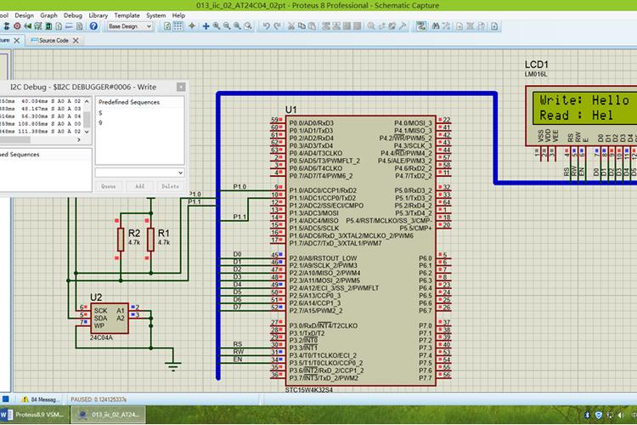
Task: Click the Queue button in I2C Debug
Action: (109, 186)
